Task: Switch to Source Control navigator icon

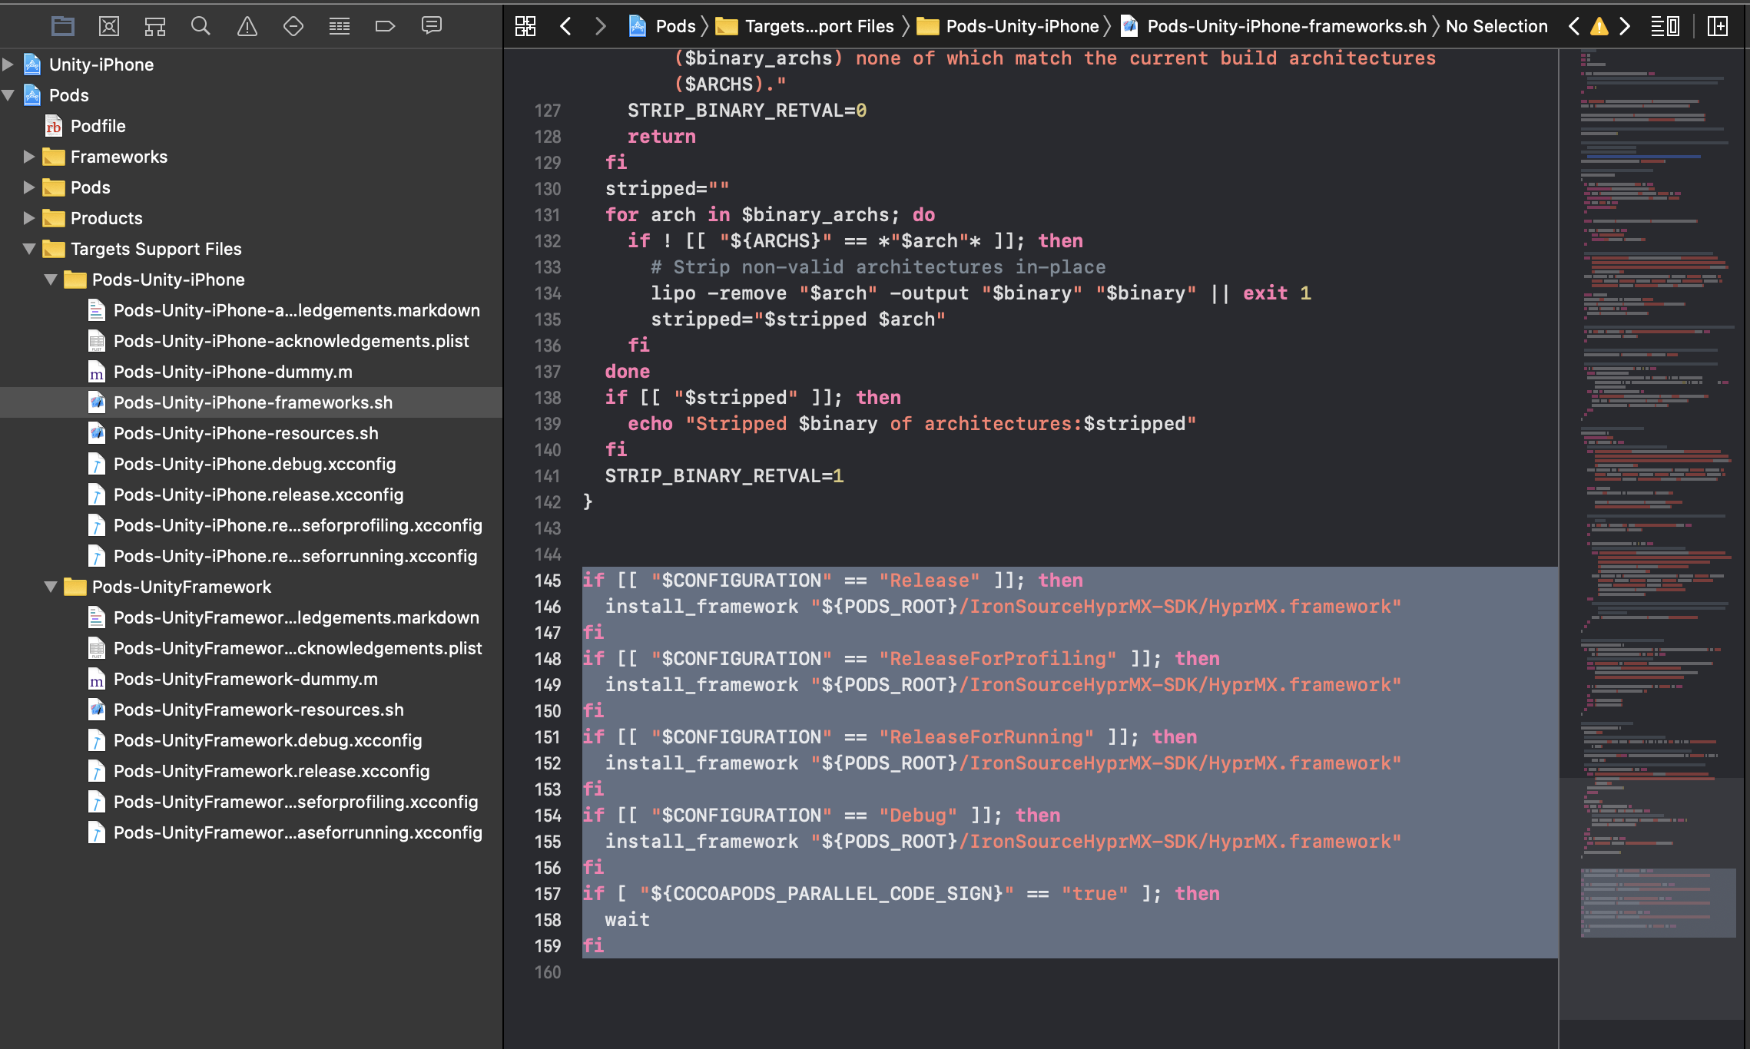Action: click(x=109, y=26)
